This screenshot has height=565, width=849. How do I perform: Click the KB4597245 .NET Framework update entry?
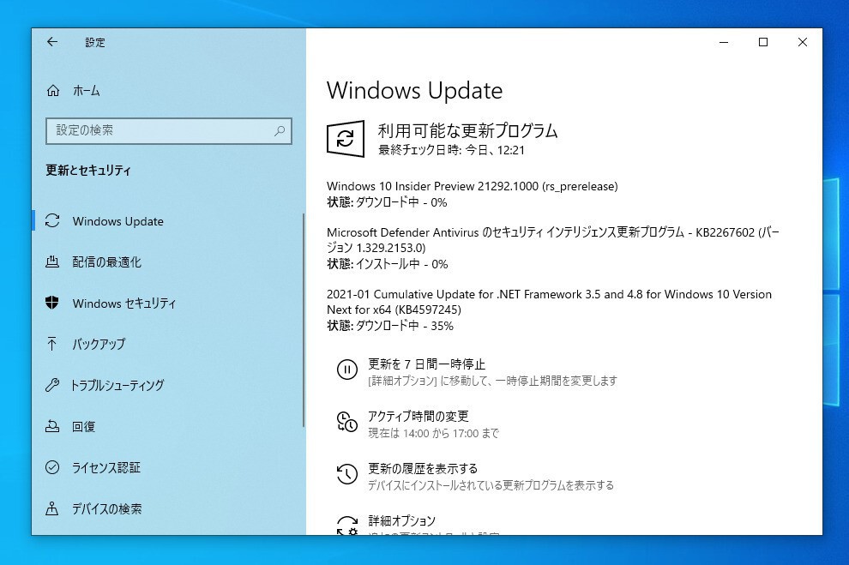click(x=549, y=302)
